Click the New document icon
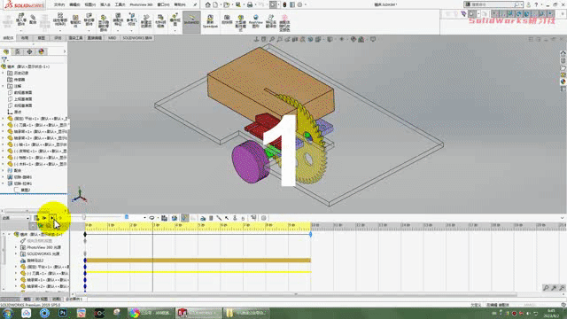567x319 pixels. point(215,4)
